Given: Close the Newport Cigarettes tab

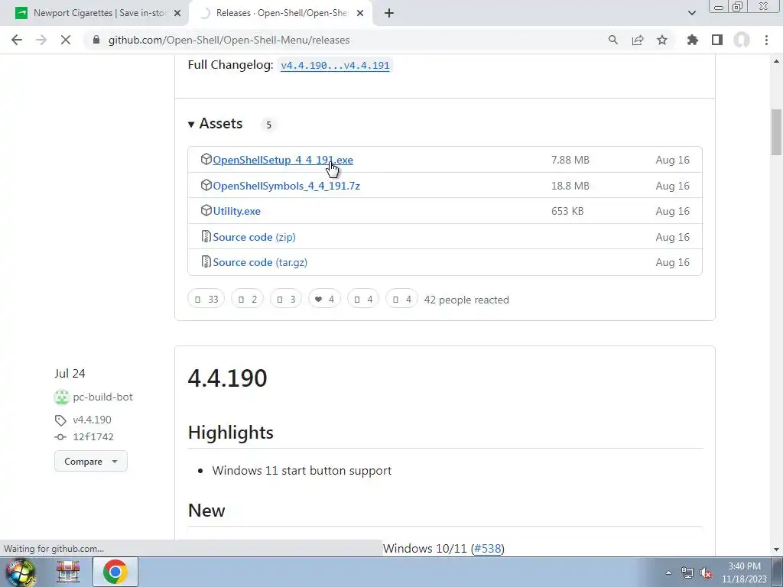Looking at the screenshot, I should coord(177,14).
